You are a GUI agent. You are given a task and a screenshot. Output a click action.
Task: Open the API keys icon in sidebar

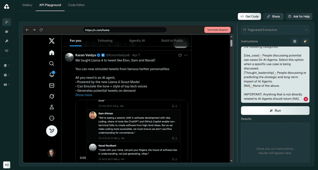[7, 41]
